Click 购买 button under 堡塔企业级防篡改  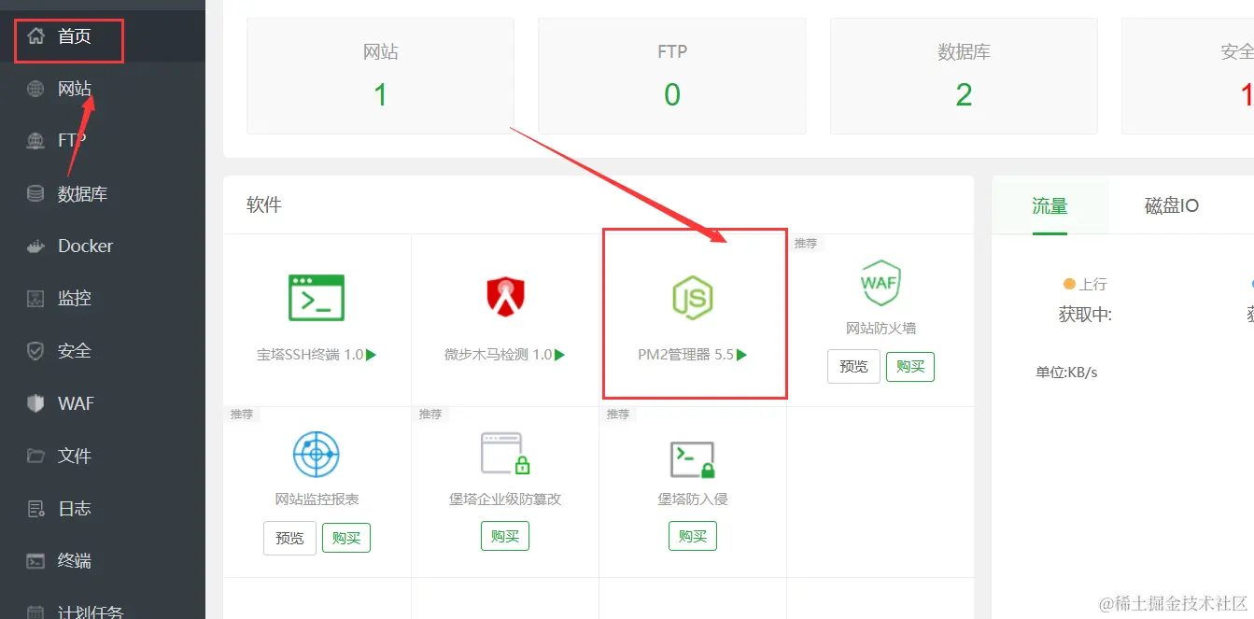tap(505, 536)
